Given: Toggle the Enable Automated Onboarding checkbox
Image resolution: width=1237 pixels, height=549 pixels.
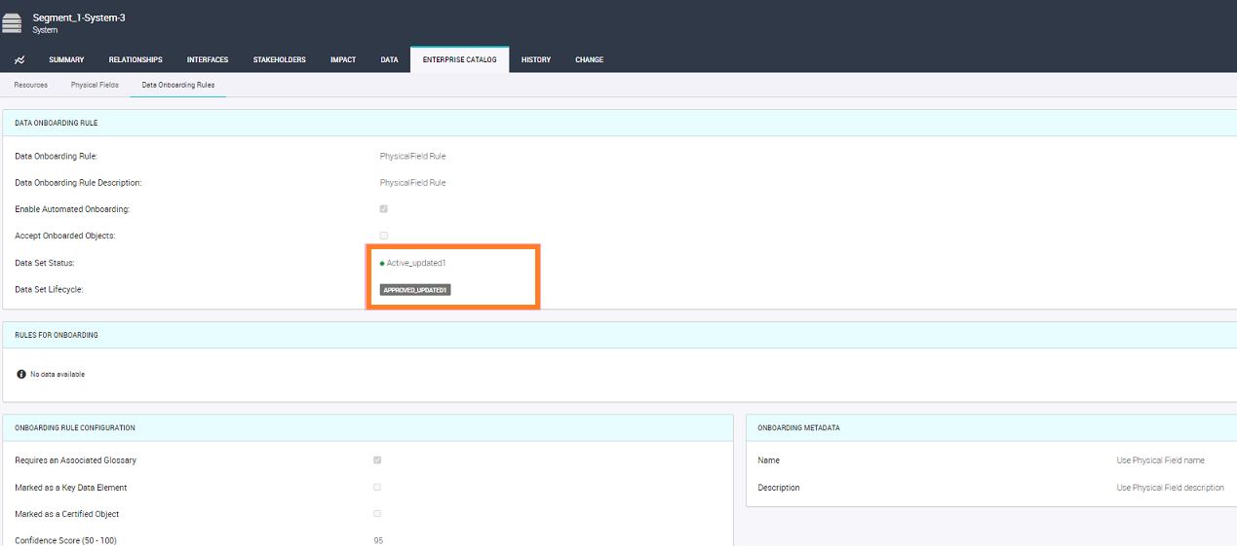Looking at the screenshot, I should point(384,209).
